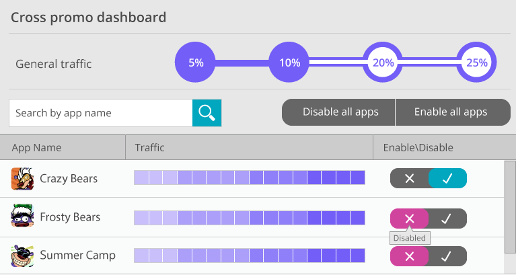Enable Frosty Bears with the checkmark
Screen dimensions: 516x275
click(x=447, y=219)
